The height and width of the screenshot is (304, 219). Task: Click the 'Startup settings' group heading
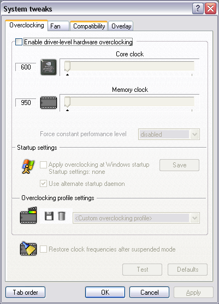click(x=37, y=148)
